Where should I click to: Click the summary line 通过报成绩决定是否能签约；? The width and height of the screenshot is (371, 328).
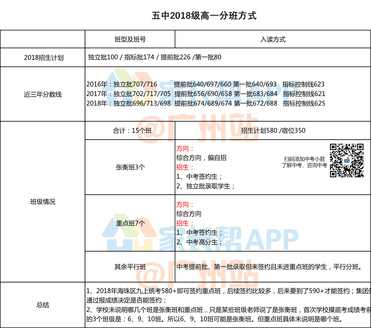(127, 300)
